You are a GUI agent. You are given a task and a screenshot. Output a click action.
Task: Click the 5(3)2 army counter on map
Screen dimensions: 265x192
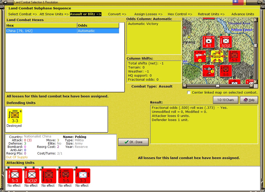pyautogui.click(x=226, y=42)
